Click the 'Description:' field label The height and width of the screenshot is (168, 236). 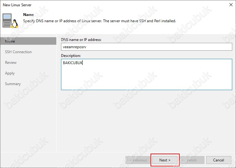pyautogui.click(x=71, y=55)
